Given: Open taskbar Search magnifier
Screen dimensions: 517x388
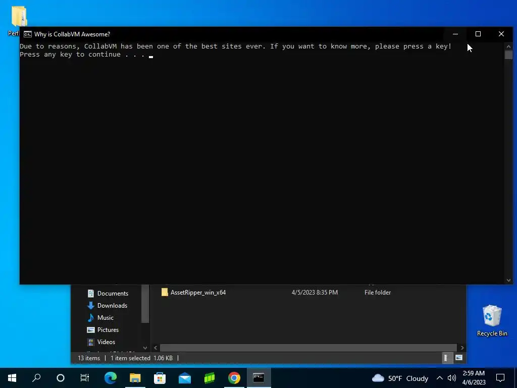Looking at the screenshot, I should coord(36,378).
